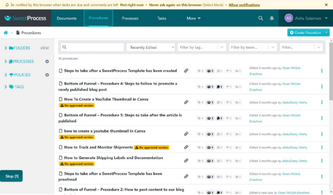
Task: Open the Filter by team dropdown
Action: (x=253, y=47)
